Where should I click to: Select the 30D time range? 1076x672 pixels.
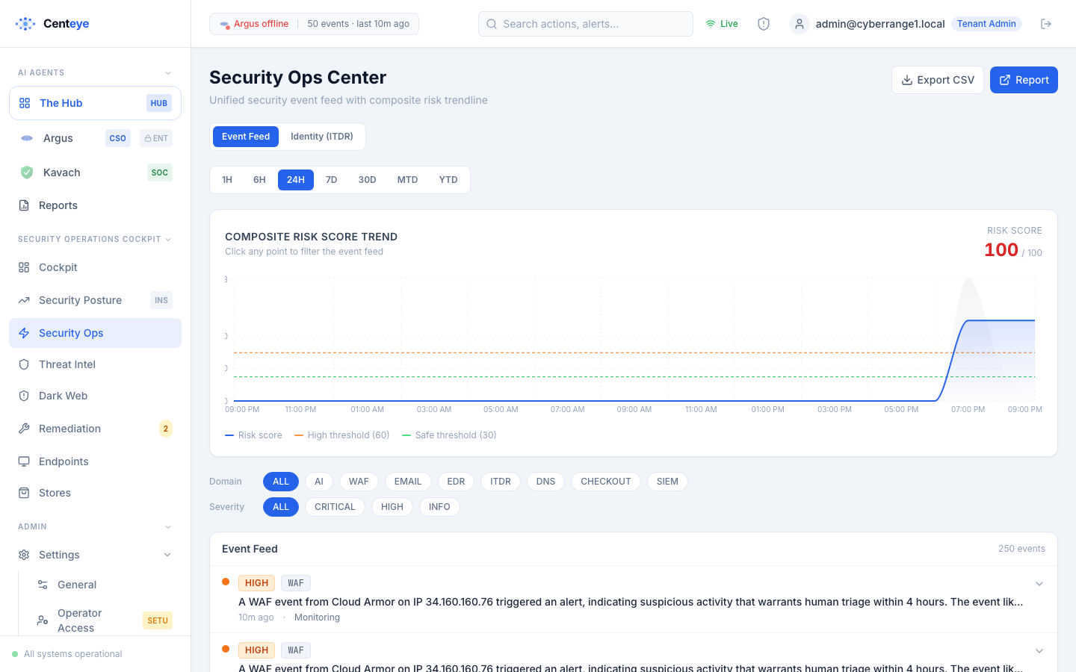[367, 180]
